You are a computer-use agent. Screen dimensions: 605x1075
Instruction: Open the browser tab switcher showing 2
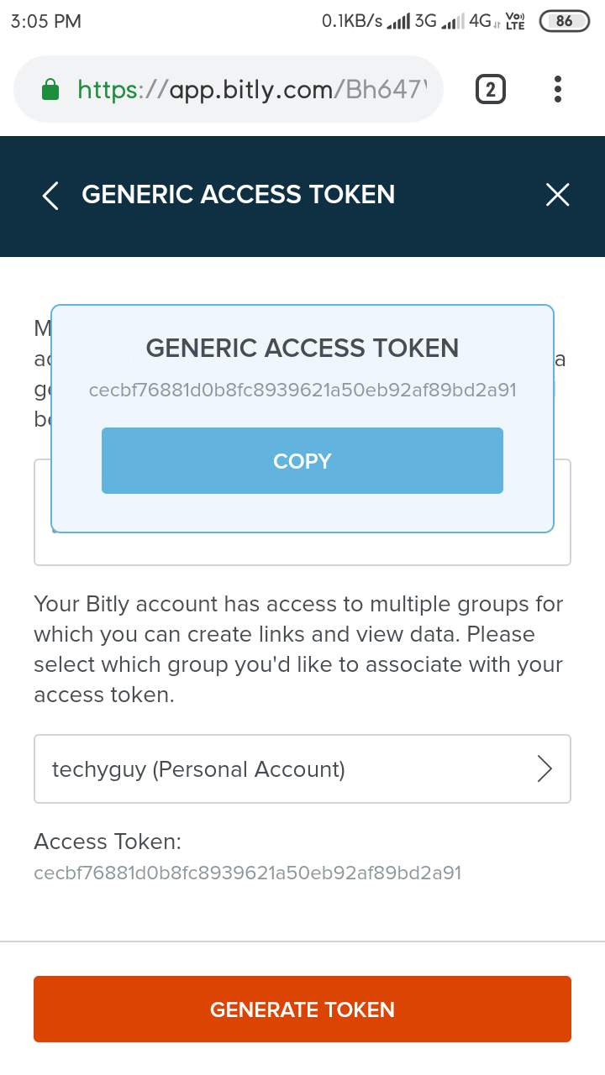pos(491,89)
